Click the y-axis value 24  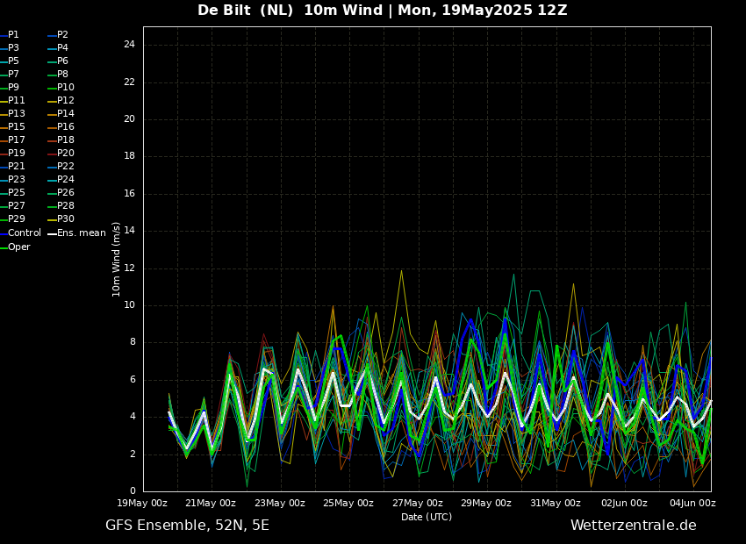(x=129, y=45)
